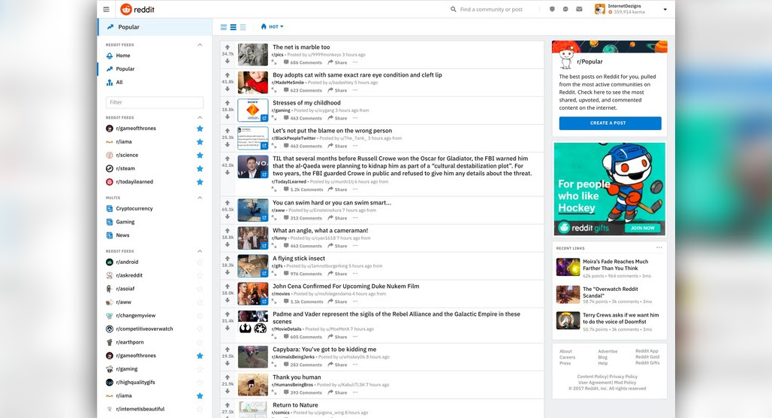The width and height of the screenshot is (772, 418).
Task: Open the Gaming multi
Action: (125, 222)
